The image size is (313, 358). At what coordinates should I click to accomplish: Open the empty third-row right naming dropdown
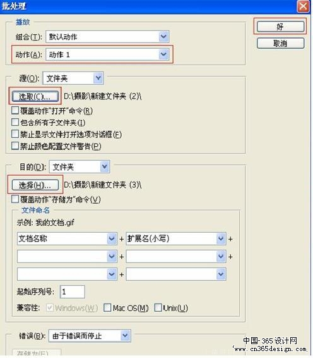coord(176,275)
